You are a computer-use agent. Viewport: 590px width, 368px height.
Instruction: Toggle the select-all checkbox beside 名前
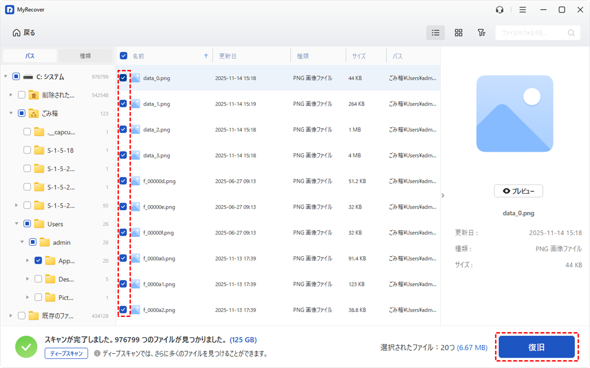point(123,56)
